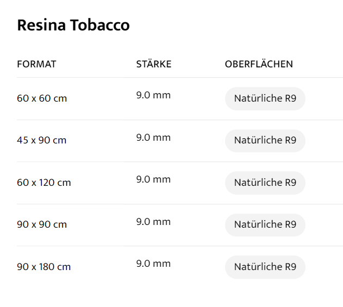
Task: Pick the 60 x 120 cm format
Action: (x=44, y=183)
